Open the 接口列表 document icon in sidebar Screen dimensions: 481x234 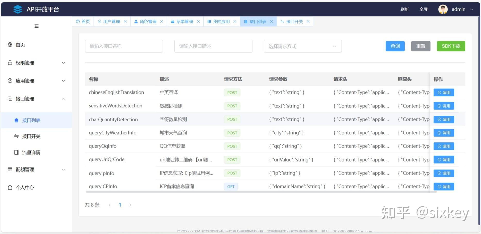[16, 120]
